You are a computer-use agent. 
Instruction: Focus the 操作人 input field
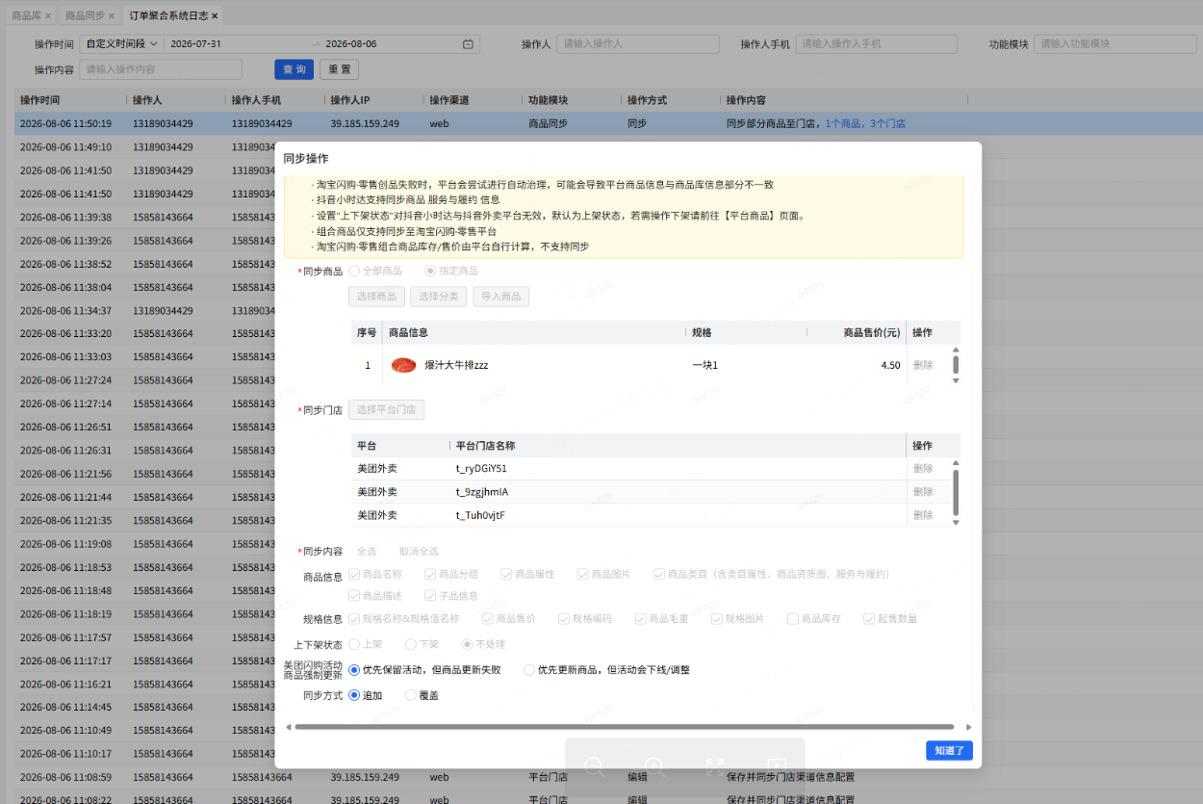coord(638,44)
